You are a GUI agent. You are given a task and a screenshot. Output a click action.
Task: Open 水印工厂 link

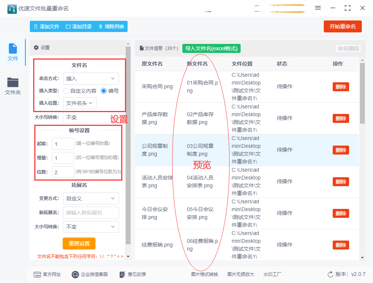coord(272,274)
